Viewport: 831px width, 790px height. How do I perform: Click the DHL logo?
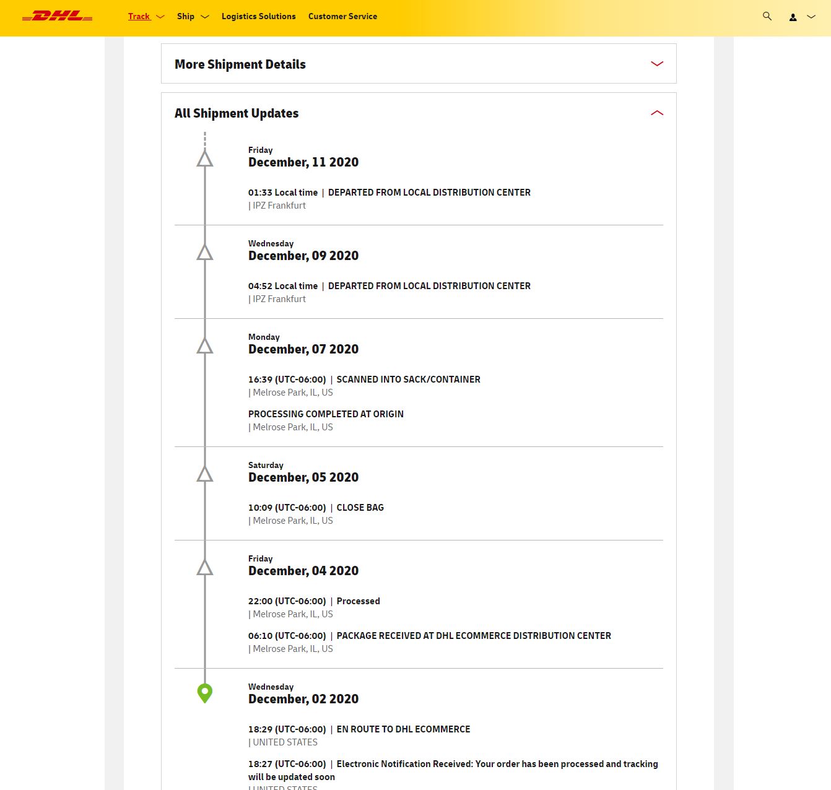tap(57, 16)
